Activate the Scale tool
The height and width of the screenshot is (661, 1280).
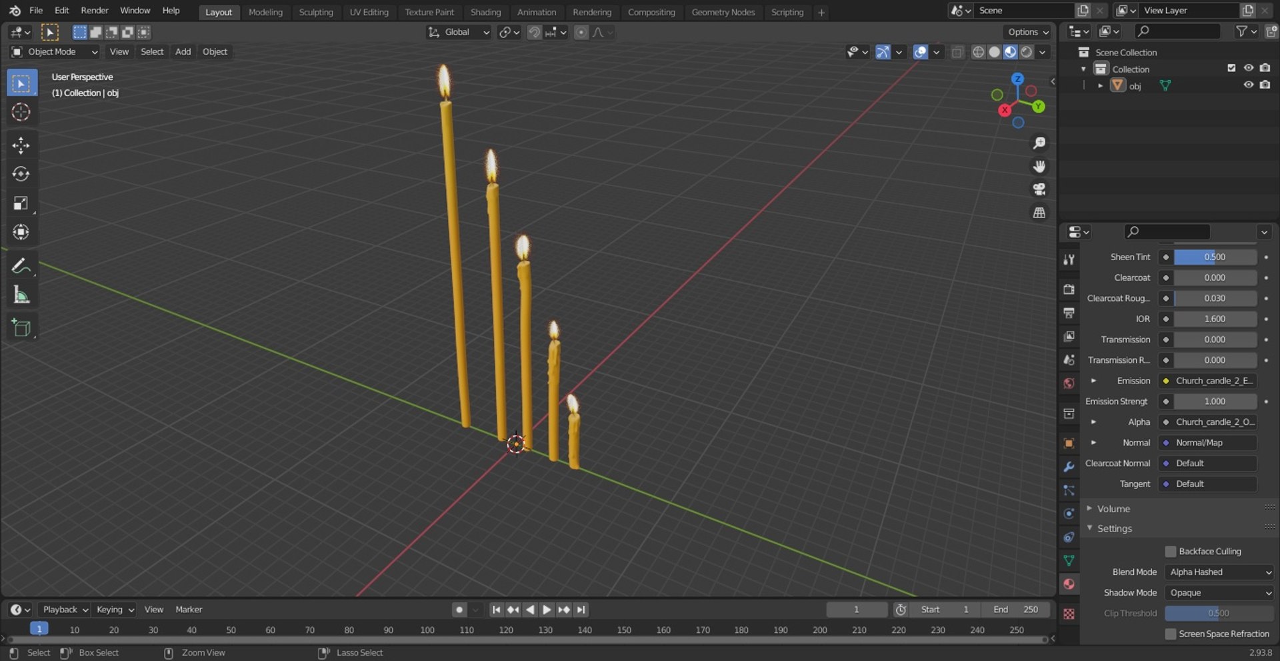tap(21, 203)
